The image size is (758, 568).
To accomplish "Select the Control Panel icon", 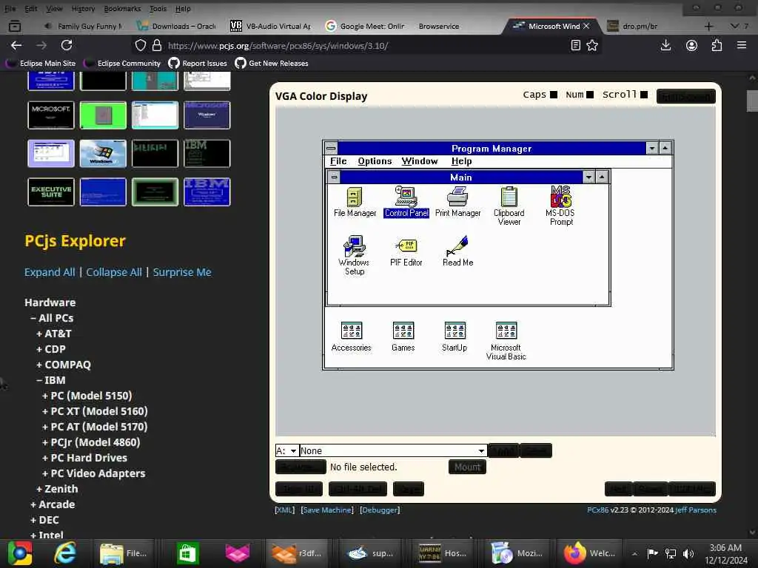I will pos(406,202).
